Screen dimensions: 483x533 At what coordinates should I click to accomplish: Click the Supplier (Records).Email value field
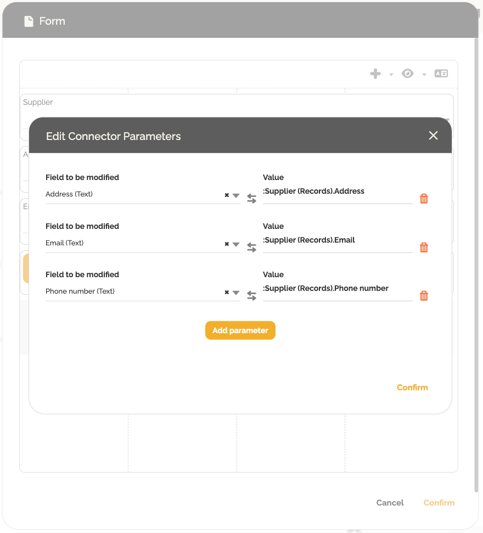point(337,240)
